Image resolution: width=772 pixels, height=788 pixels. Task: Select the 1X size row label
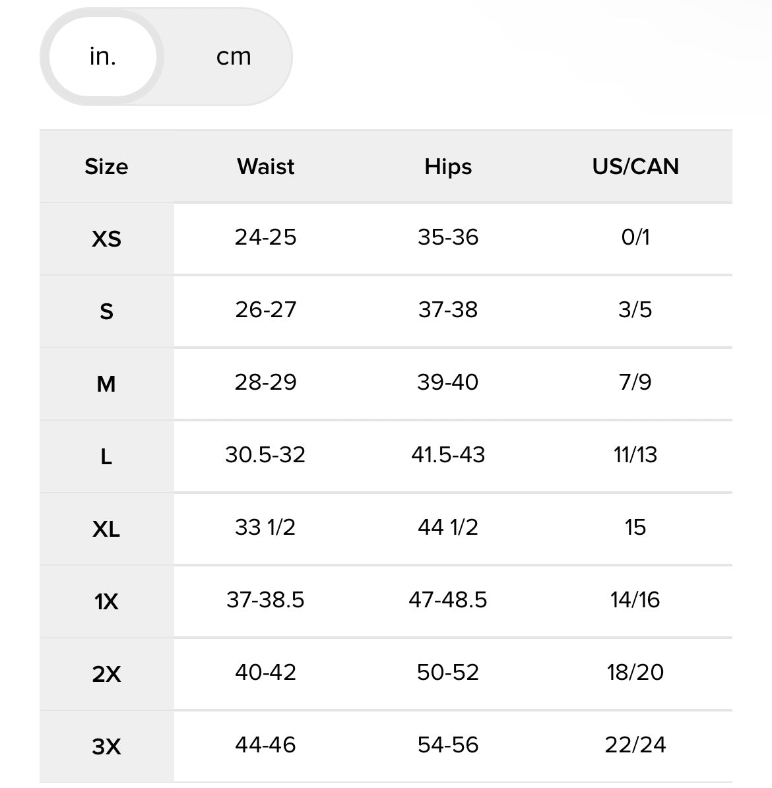coord(106,601)
